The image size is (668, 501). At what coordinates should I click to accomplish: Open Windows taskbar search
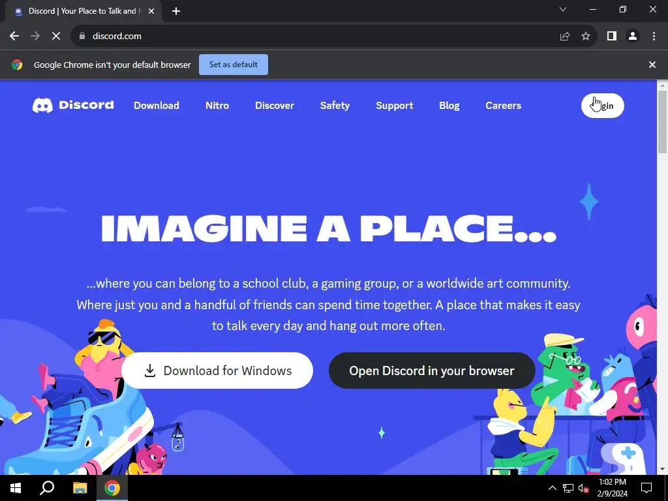click(47, 488)
